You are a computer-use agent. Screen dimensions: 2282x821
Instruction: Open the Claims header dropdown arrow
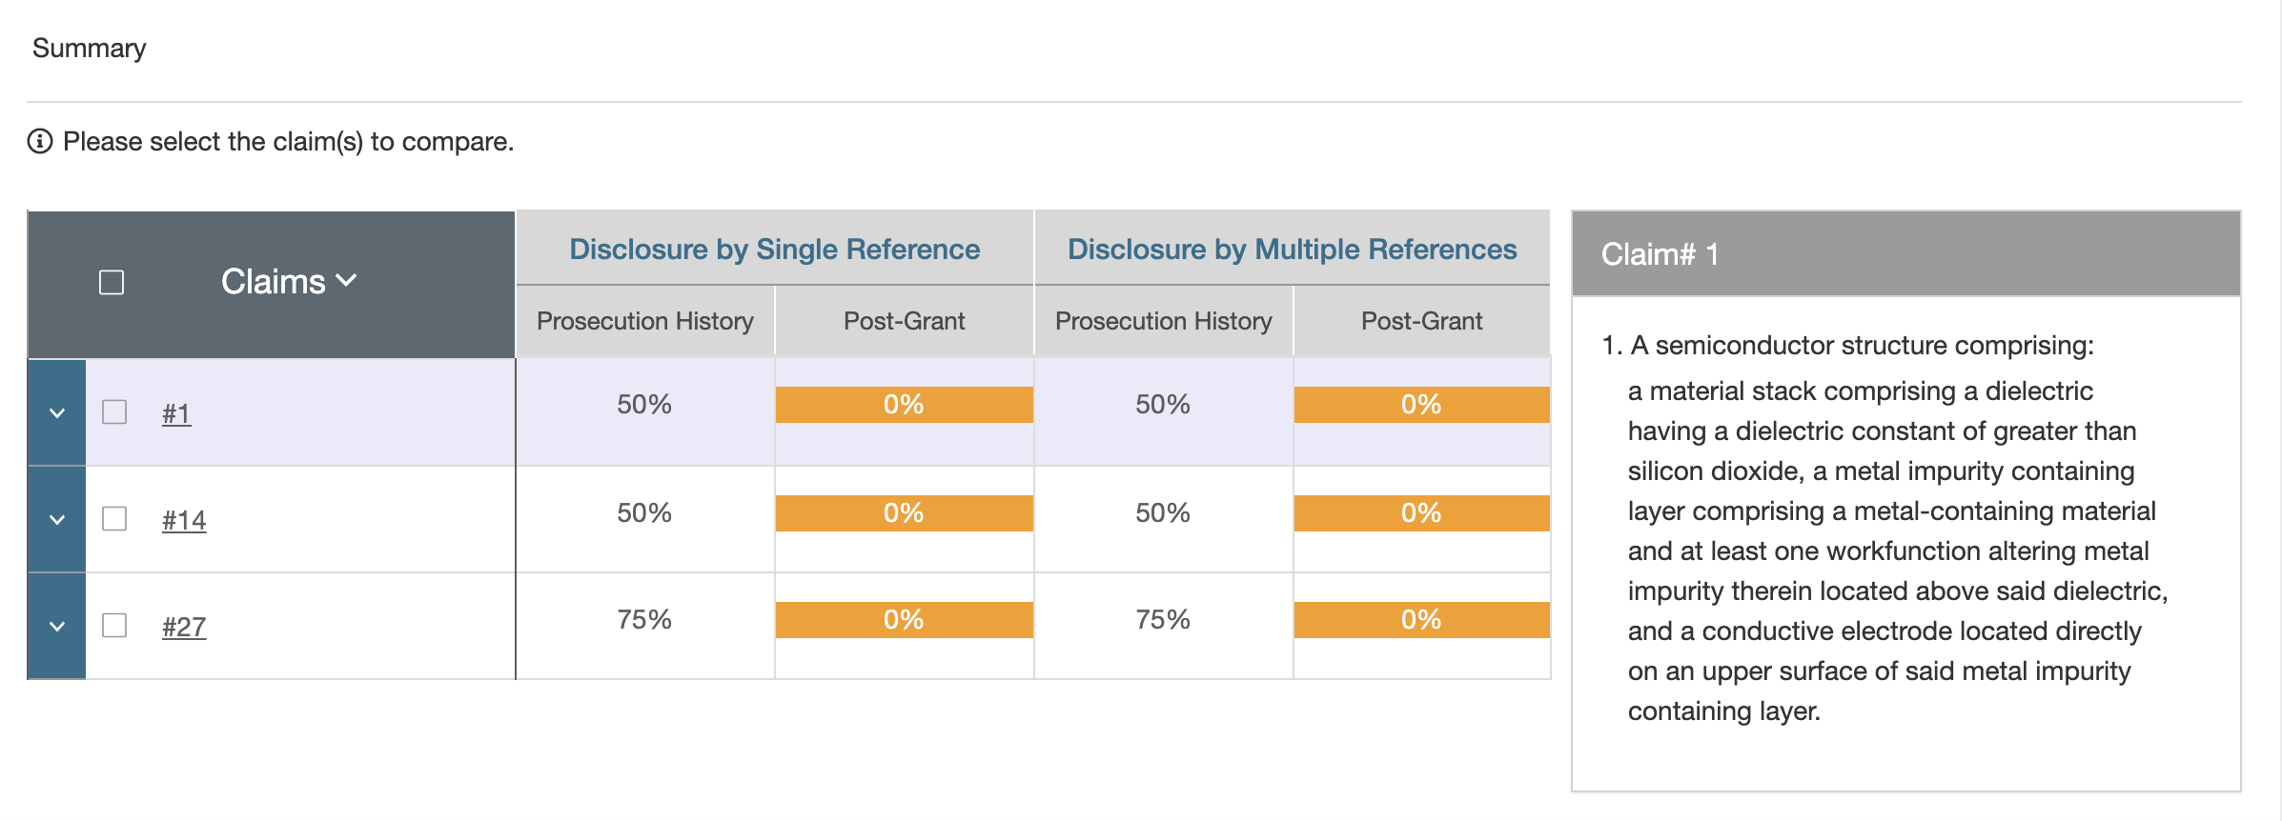[347, 281]
